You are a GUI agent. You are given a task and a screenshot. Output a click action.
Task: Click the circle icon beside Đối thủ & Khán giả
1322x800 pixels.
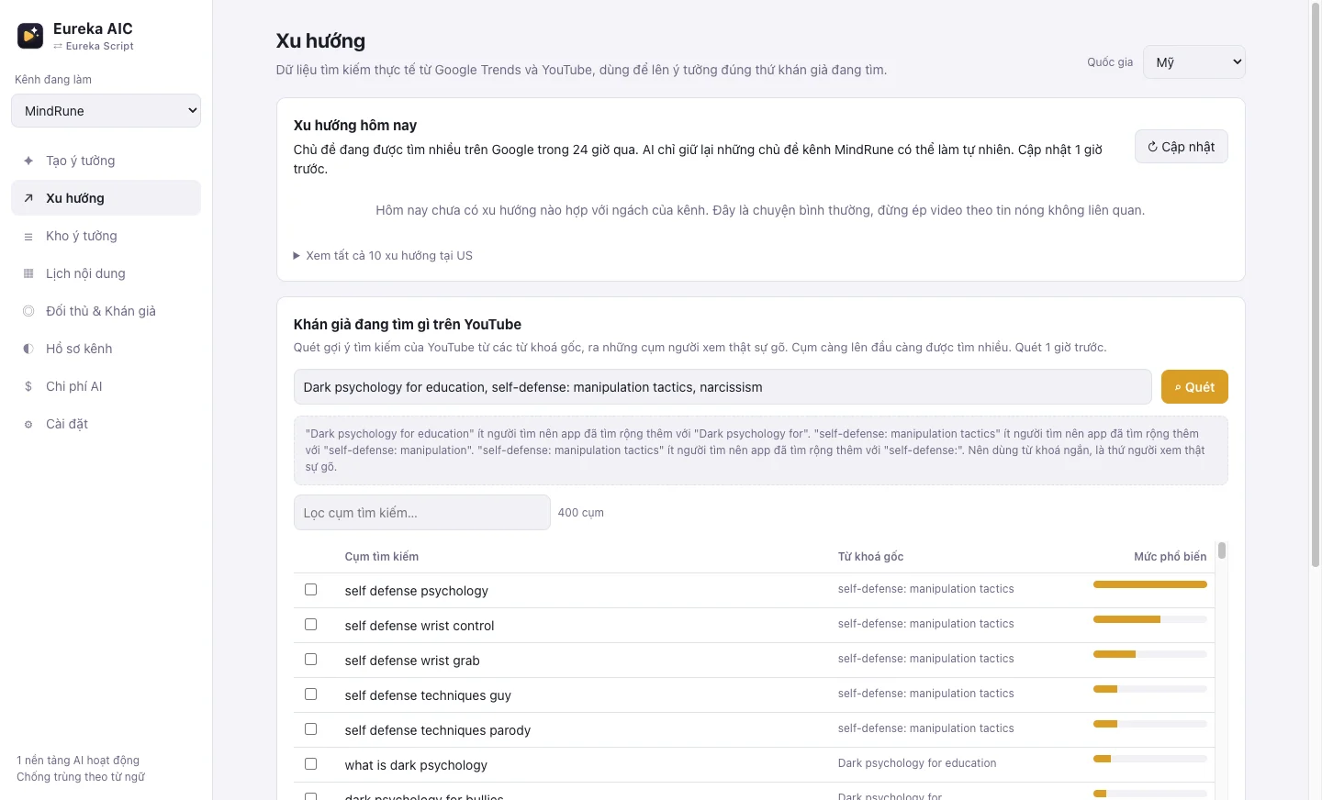pyautogui.click(x=28, y=311)
